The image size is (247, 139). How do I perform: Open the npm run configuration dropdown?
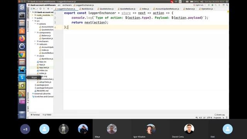click(x=200, y=5)
